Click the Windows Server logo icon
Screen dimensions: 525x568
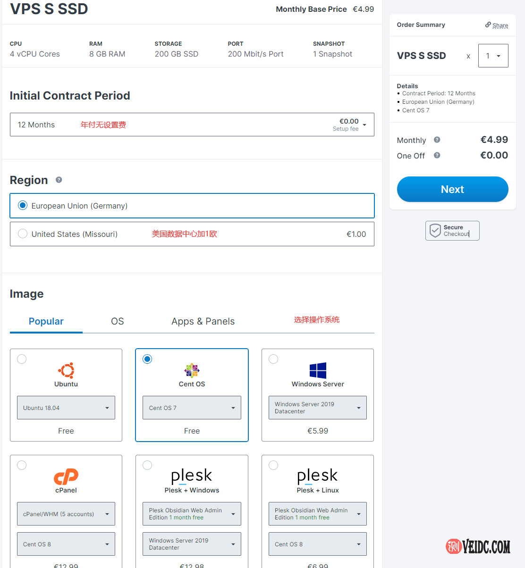click(x=318, y=371)
